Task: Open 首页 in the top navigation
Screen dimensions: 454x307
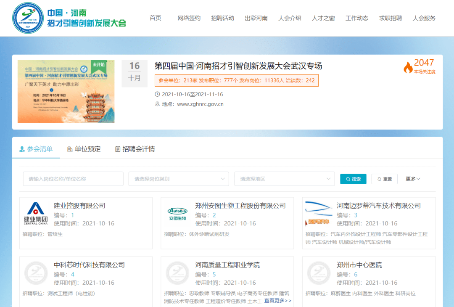Action: 156,18
